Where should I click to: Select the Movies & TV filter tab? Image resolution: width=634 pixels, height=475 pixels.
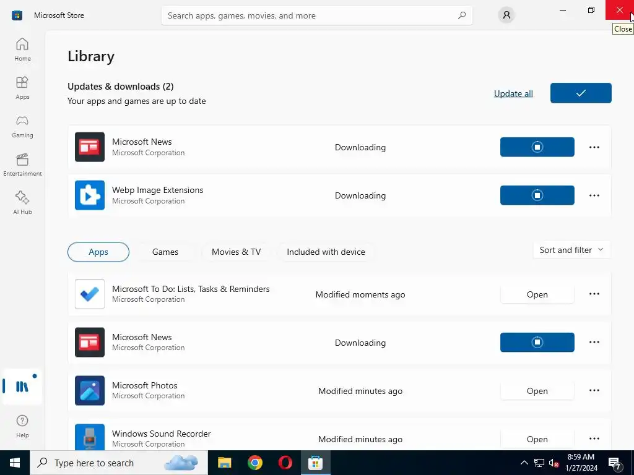point(236,252)
